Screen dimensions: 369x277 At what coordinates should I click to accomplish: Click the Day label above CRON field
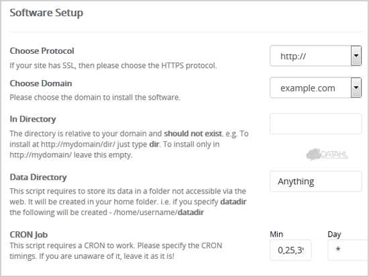tap(334, 235)
